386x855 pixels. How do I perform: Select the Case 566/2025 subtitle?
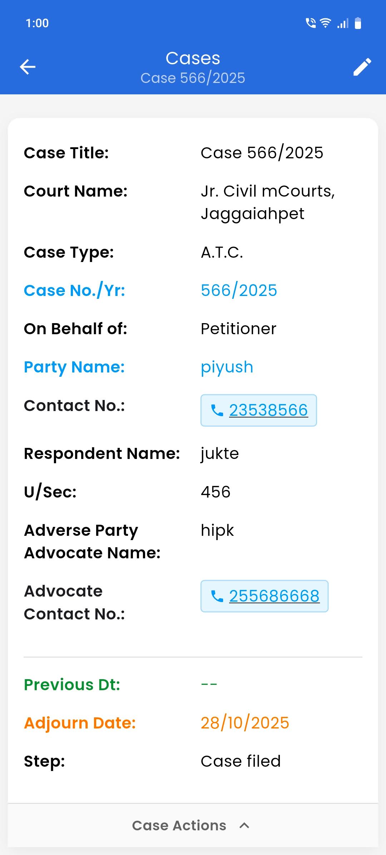pyautogui.click(x=193, y=78)
